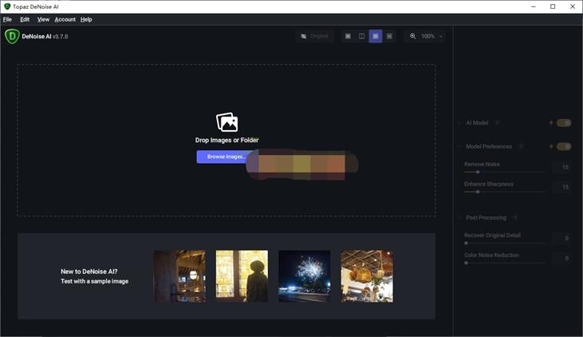Image resolution: width=583 pixels, height=337 pixels.
Task: Open the Help menu
Action: pyautogui.click(x=86, y=19)
